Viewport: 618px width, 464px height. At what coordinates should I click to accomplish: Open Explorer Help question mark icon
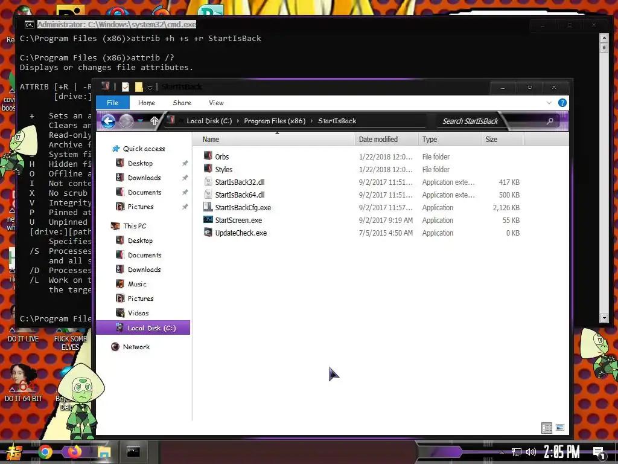click(562, 103)
